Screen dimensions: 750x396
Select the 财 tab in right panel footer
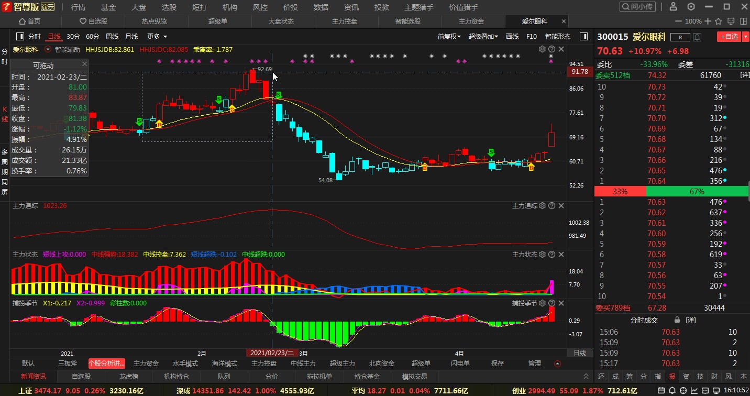[x=714, y=376]
